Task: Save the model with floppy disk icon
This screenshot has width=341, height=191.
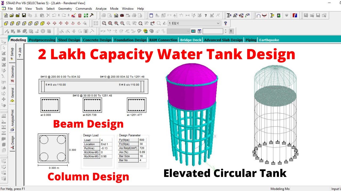Action: (x=24, y=15)
